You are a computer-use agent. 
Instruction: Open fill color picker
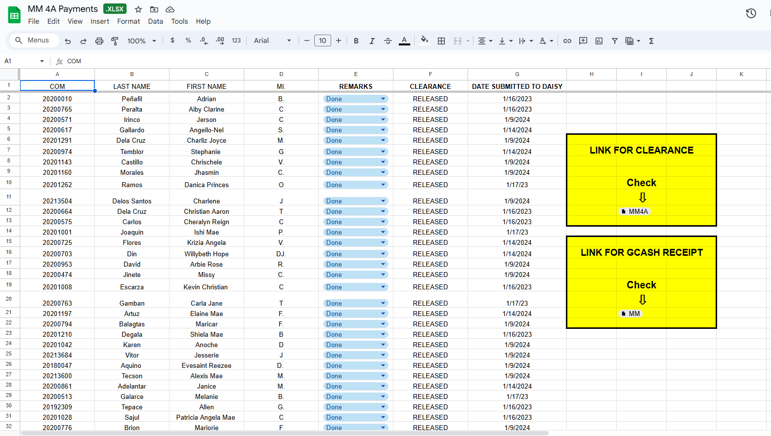(424, 40)
